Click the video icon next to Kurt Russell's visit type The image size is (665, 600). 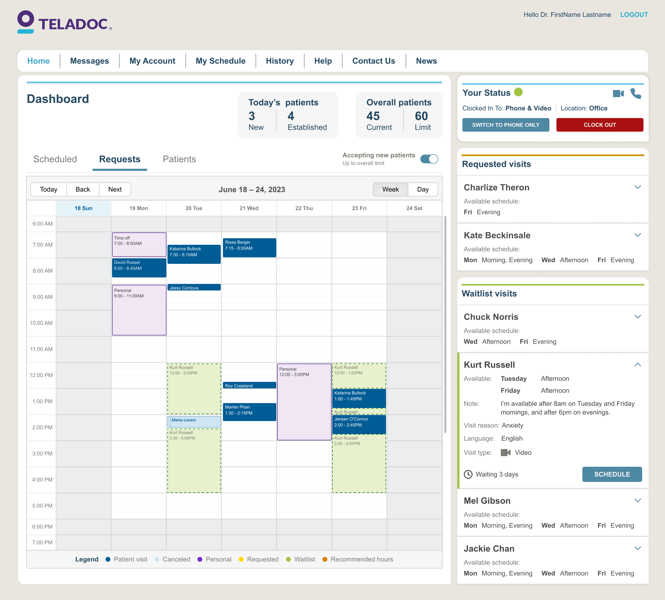(x=505, y=452)
